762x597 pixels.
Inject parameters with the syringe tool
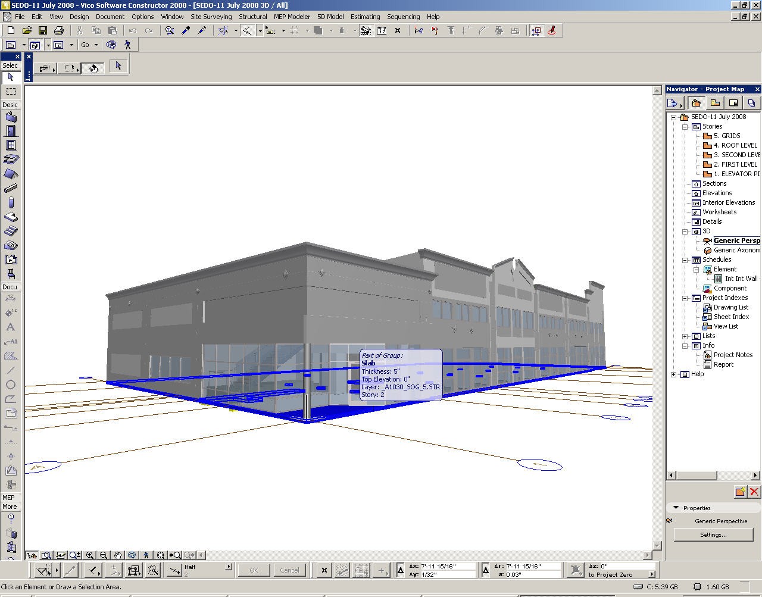tap(202, 30)
